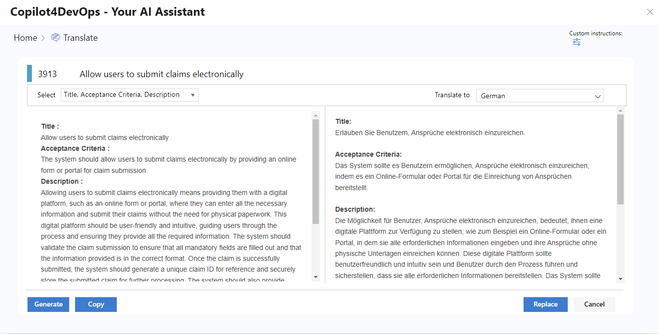
Task: Click the German 'Title:' heading
Action: pyautogui.click(x=343, y=121)
